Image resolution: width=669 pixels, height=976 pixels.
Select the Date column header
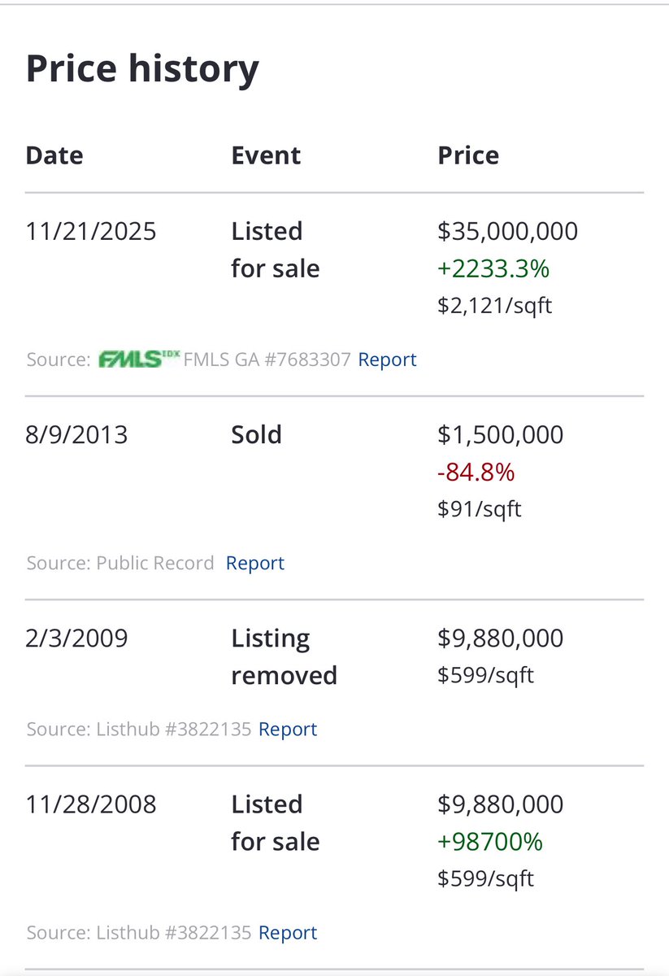tap(54, 155)
